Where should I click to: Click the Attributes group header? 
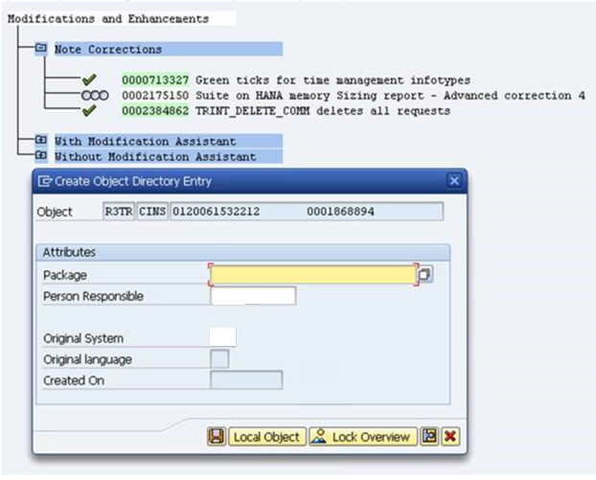coord(243,252)
